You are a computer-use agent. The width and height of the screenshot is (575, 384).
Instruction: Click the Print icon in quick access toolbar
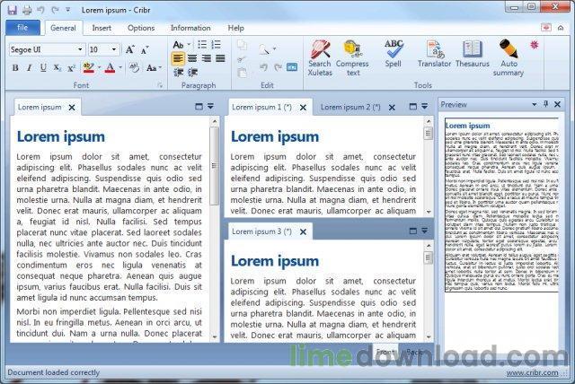pyautogui.click(x=27, y=10)
